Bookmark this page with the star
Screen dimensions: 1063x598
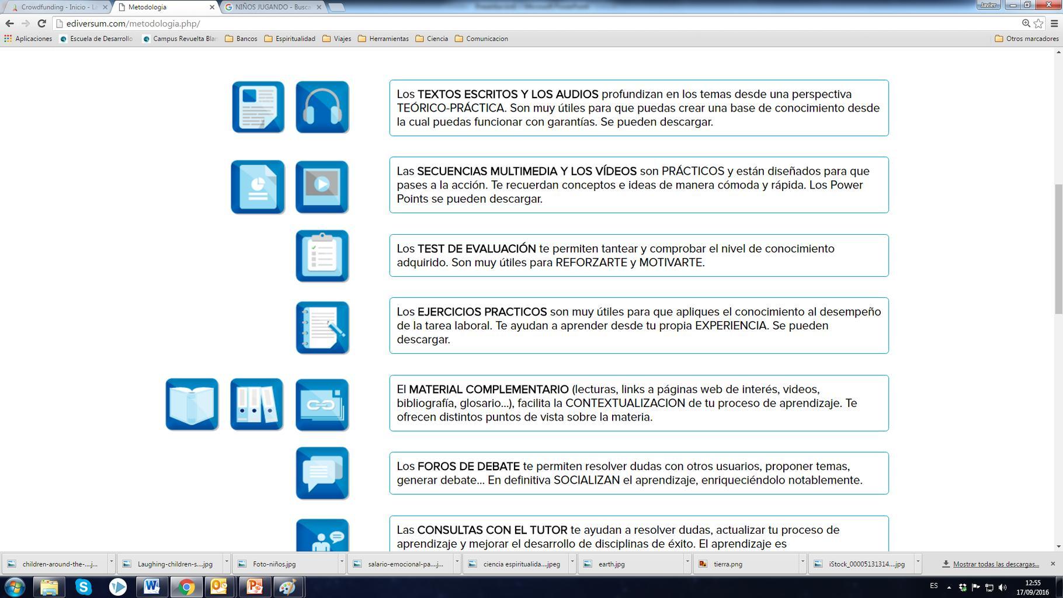coord(1038,23)
